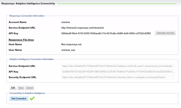This screenshot has height=108, width=181.
Task: Click the green checkmark connection status icon
Action: pyautogui.click(x=32, y=98)
